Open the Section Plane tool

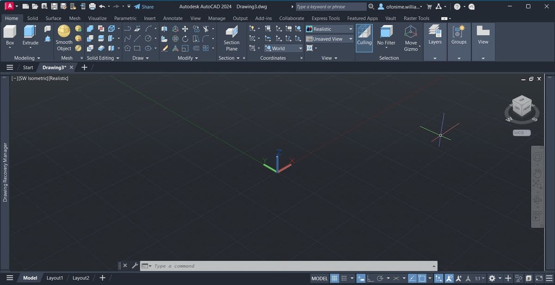[x=231, y=38]
